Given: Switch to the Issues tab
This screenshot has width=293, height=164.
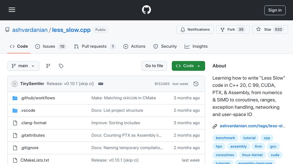Looking at the screenshot, I should pyautogui.click(x=51, y=46).
